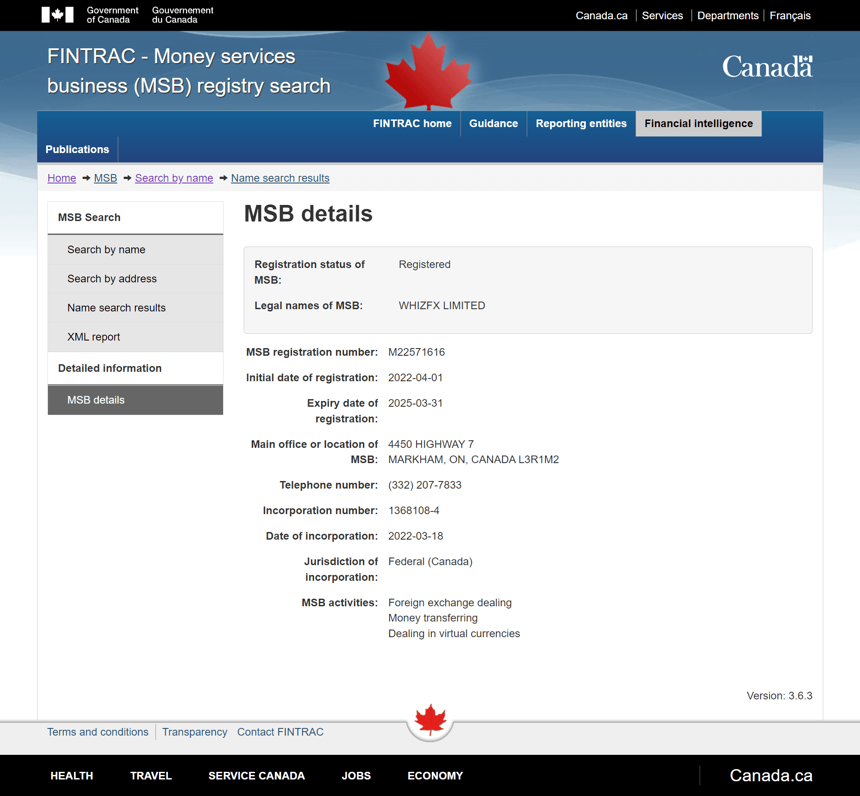Open JOBS in the bottom footer

coord(356,776)
